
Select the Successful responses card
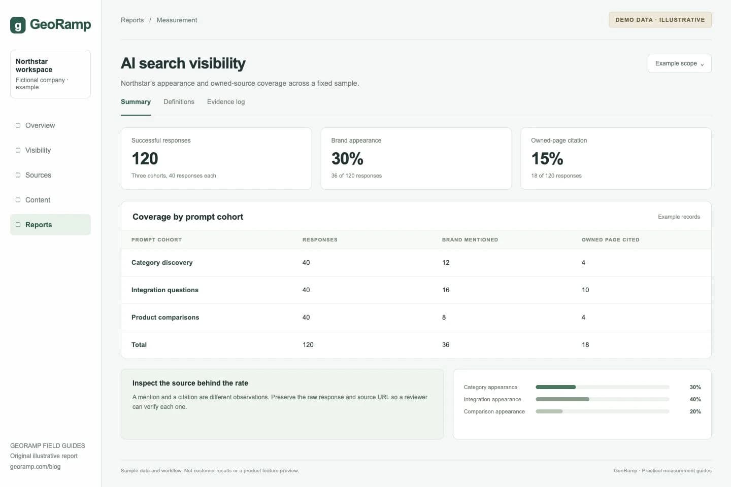(216, 159)
